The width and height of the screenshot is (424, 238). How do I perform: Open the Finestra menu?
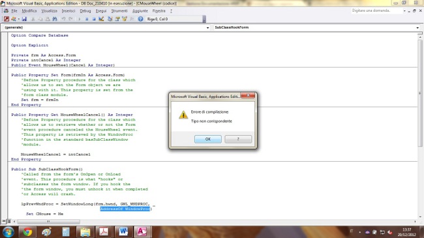point(159,11)
